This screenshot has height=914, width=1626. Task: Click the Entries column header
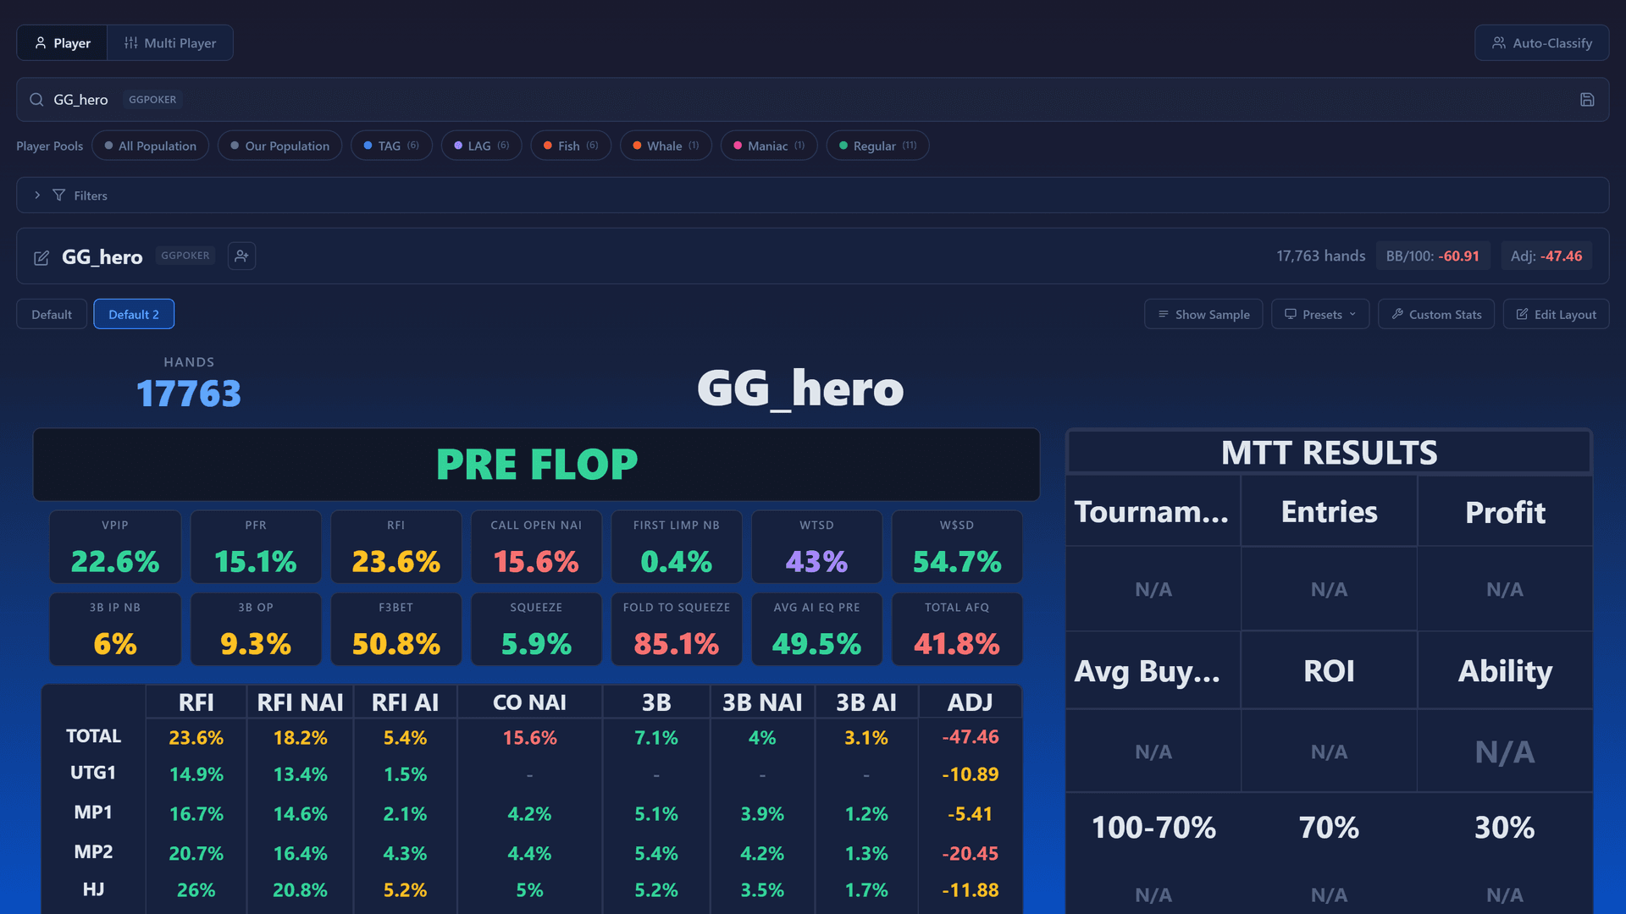[1330, 512]
